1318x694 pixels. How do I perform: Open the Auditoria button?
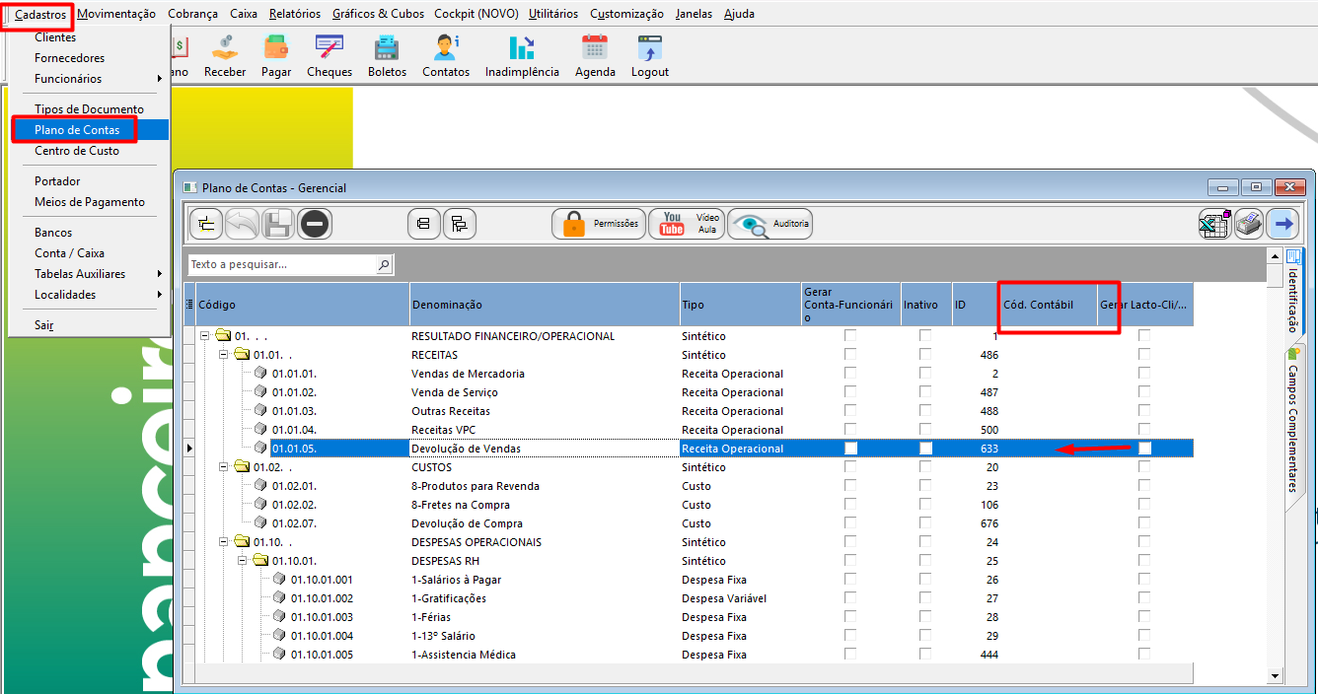coord(769,224)
